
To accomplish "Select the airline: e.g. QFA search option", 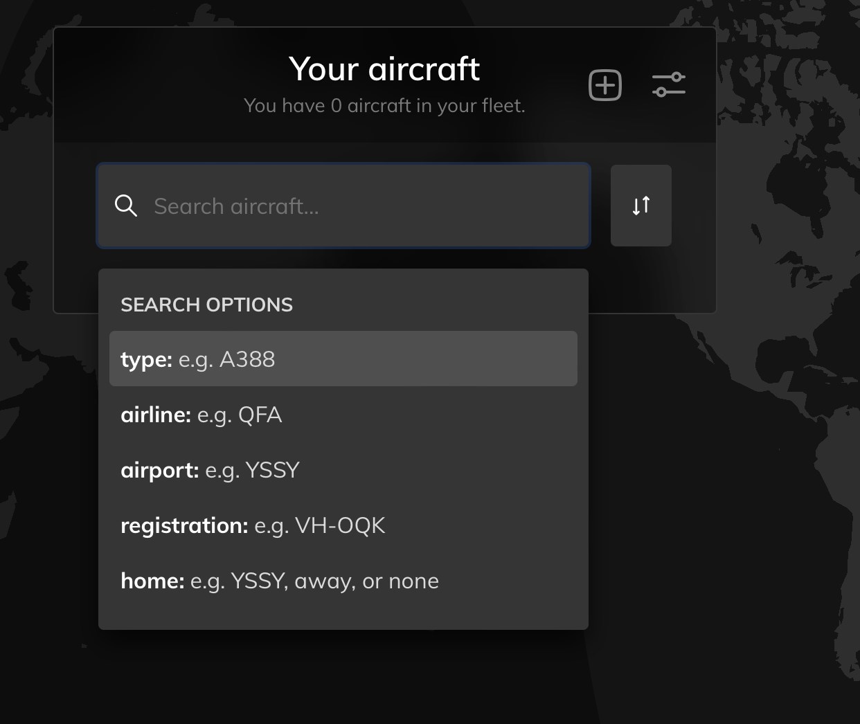I will 343,414.
